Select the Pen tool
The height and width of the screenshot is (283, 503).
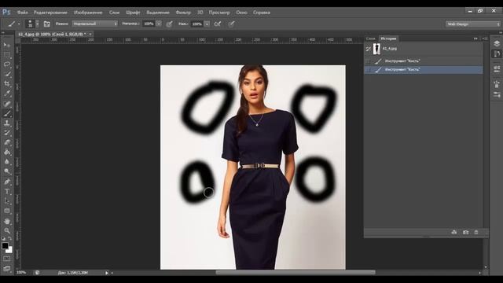click(7, 182)
